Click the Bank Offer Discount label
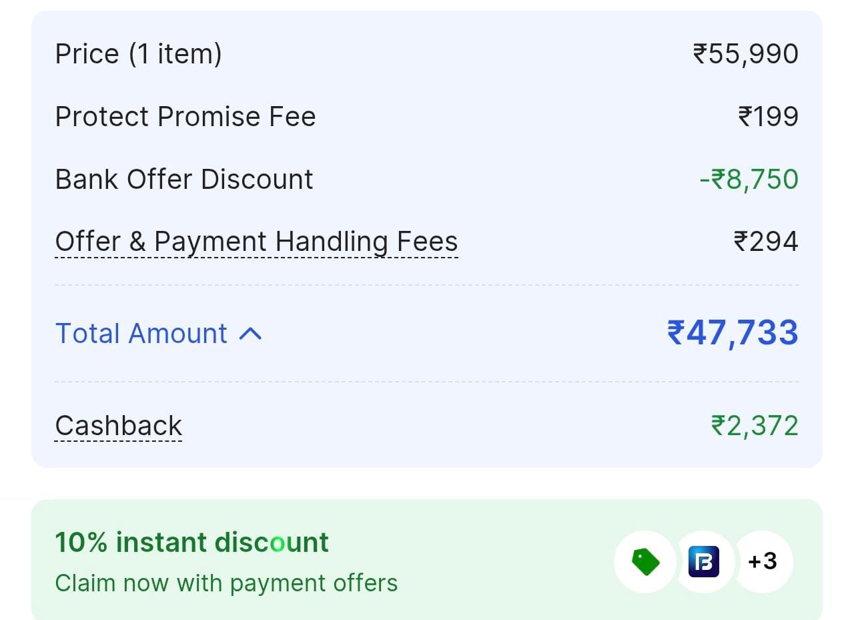The height and width of the screenshot is (620, 854). 184,180
